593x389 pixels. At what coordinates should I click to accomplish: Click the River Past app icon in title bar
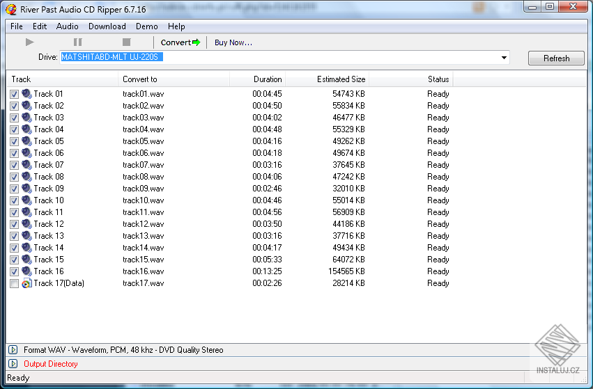tap(11, 10)
